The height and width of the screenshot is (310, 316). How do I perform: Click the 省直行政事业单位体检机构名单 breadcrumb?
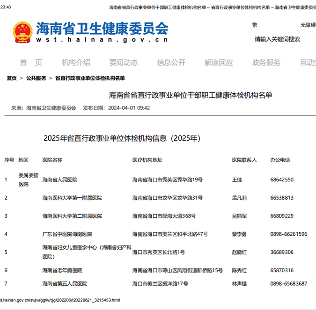[x=90, y=78]
